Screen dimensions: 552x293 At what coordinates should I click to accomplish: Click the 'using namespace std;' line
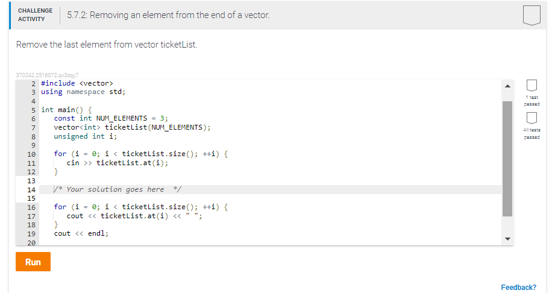point(83,92)
